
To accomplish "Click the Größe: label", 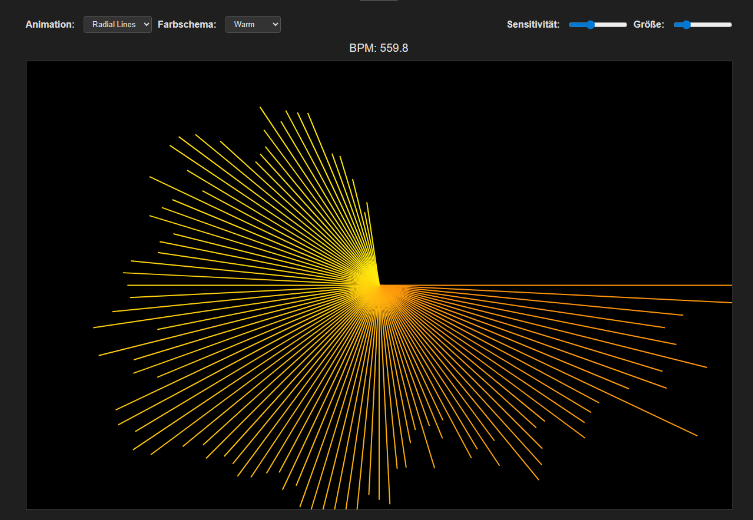I will coord(649,24).
